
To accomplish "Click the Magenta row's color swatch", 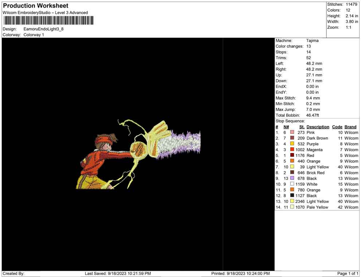I will click(x=292, y=149).
